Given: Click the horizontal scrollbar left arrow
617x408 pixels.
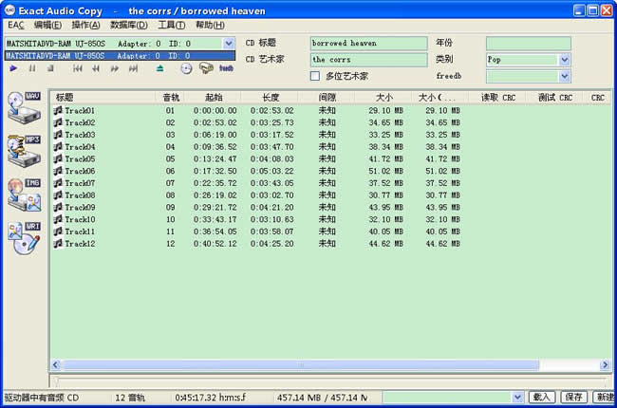Looking at the screenshot, I should pyautogui.click(x=56, y=365).
